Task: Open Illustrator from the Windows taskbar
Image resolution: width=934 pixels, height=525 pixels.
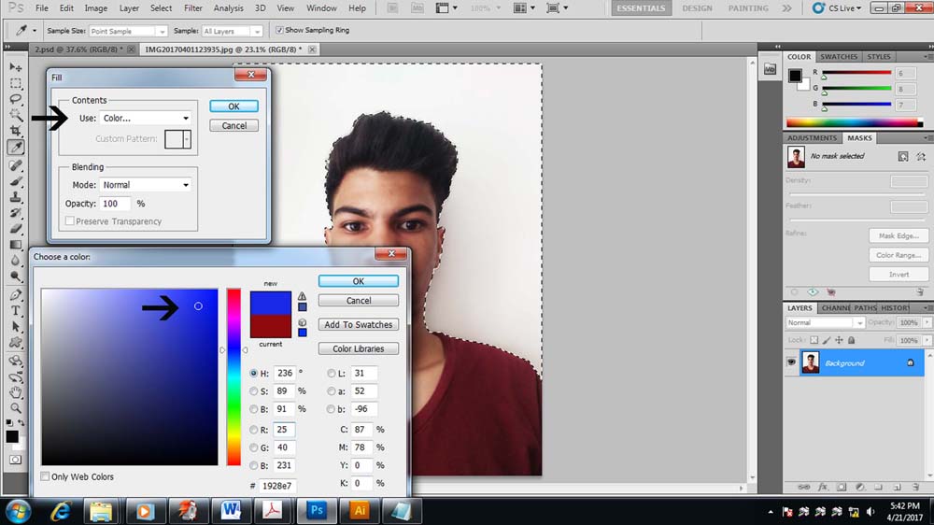Action: click(x=360, y=511)
